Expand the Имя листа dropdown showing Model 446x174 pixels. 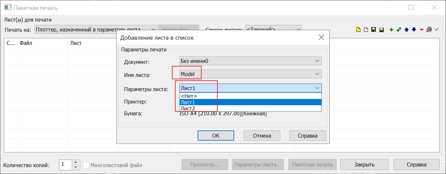pos(317,74)
